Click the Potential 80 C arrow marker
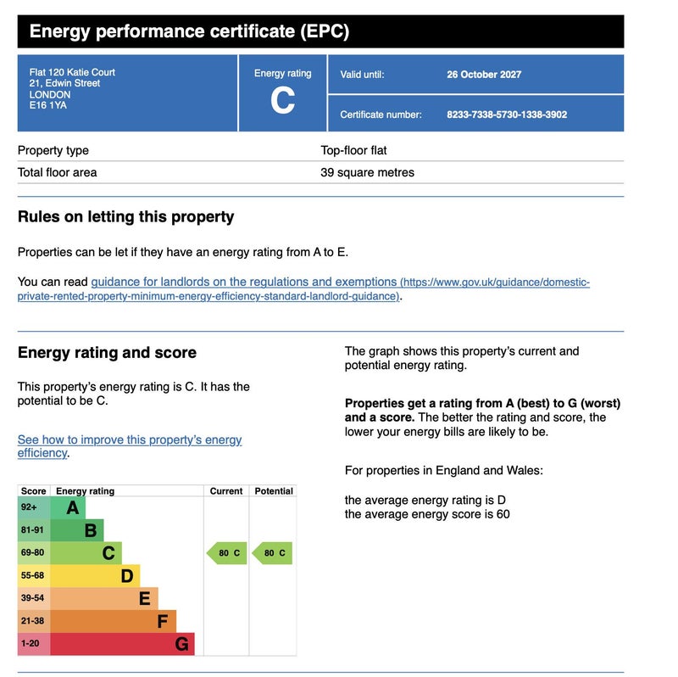The image size is (678, 677). pos(273,554)
